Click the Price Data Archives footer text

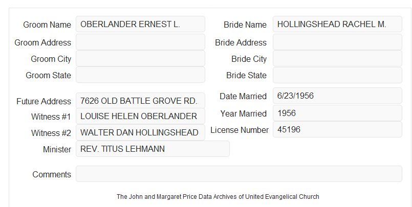218,197
